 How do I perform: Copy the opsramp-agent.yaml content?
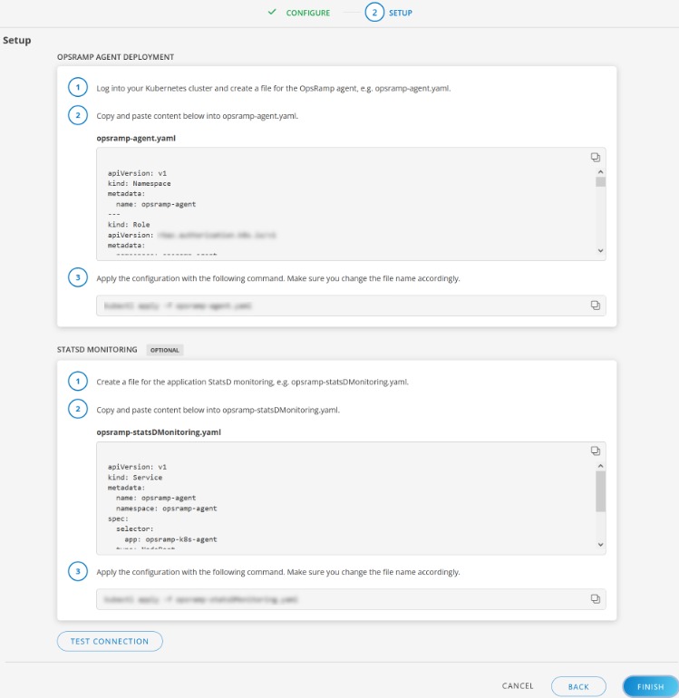coord(596,157)
